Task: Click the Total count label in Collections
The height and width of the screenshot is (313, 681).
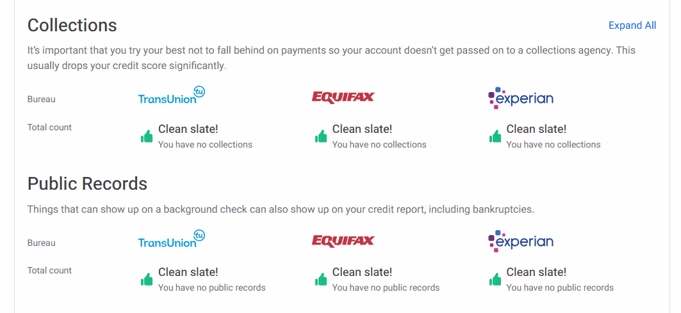Action: (49, 128)
